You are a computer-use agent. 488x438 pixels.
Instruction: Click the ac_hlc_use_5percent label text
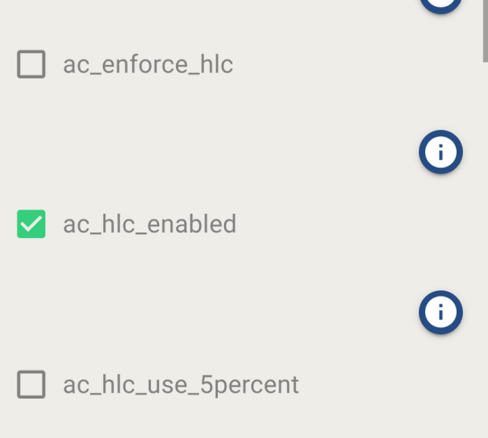pos(181,384)
